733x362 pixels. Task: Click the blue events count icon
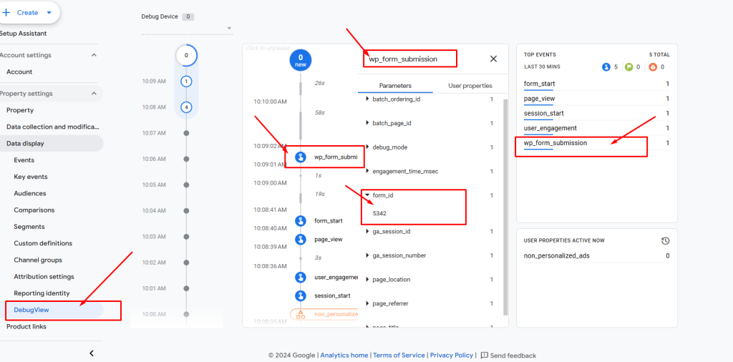606,67
